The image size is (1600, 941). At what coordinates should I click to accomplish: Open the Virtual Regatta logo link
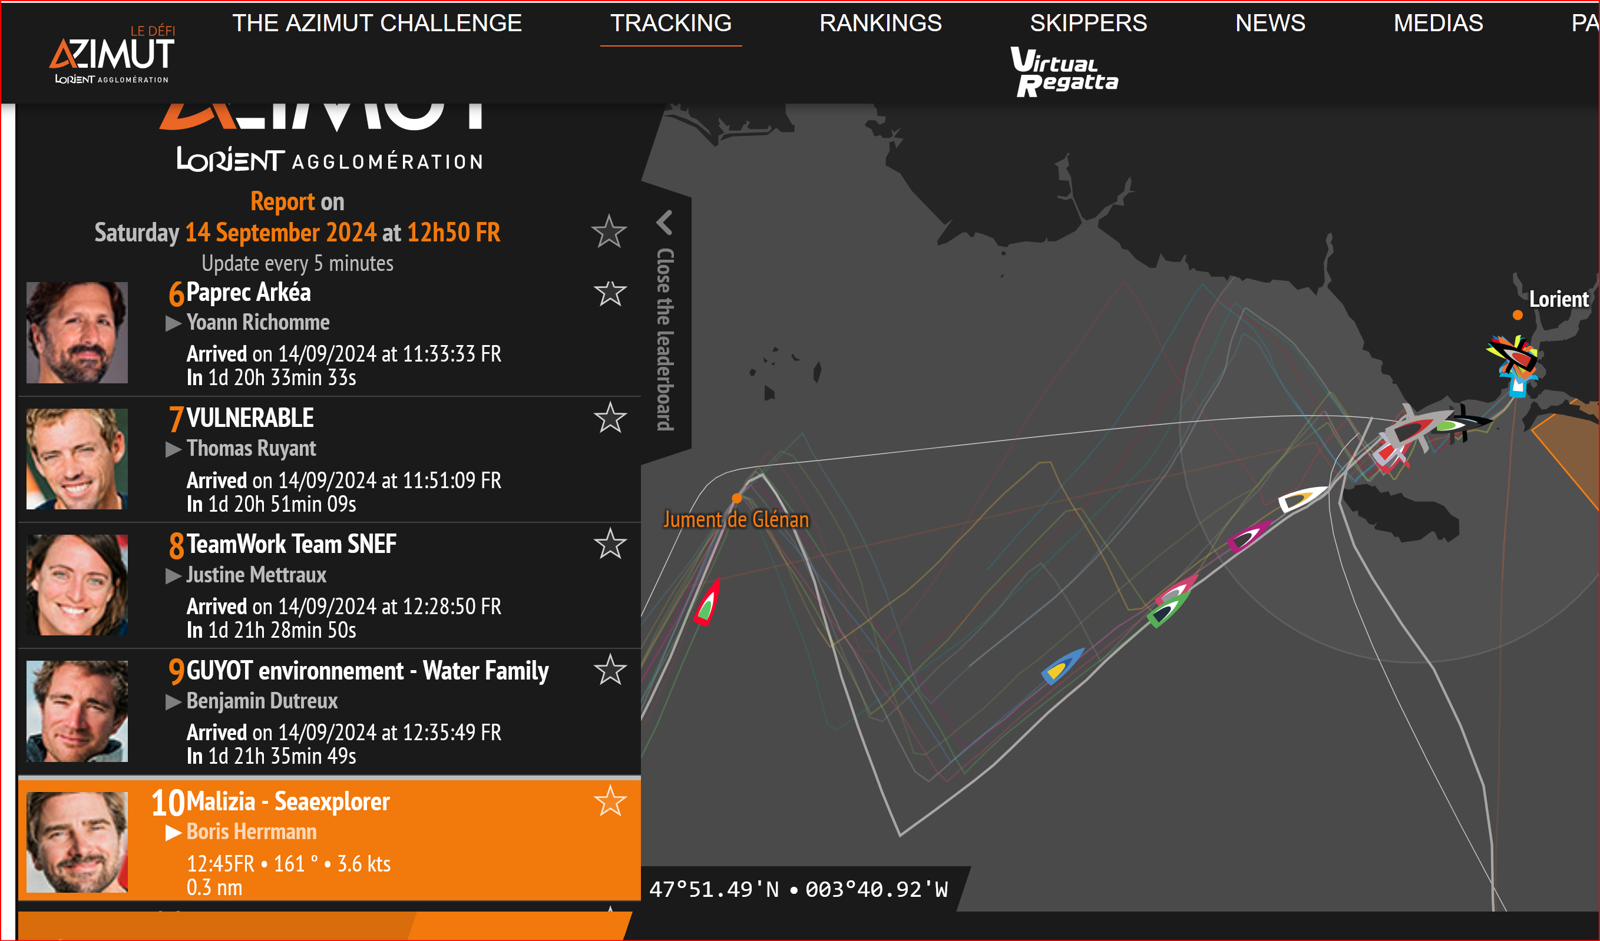click(1065, 72)
